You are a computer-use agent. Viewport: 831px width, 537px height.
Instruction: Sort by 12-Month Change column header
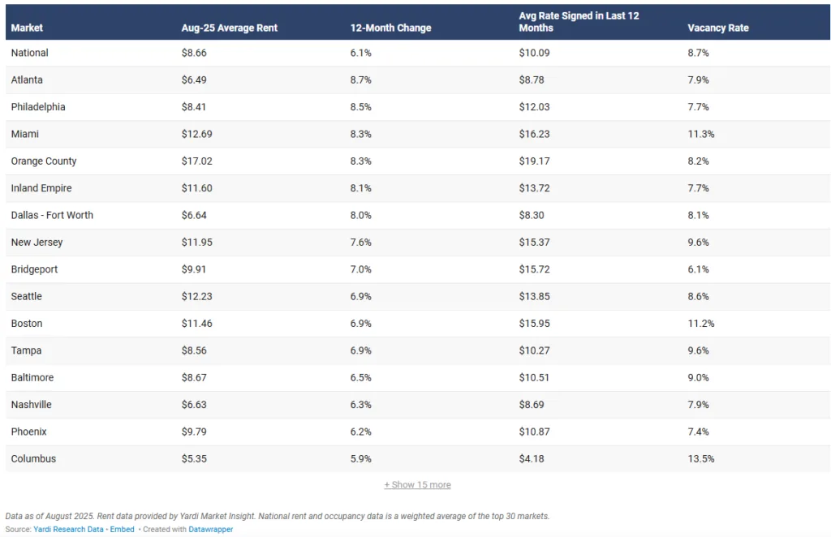pos(390,28)
